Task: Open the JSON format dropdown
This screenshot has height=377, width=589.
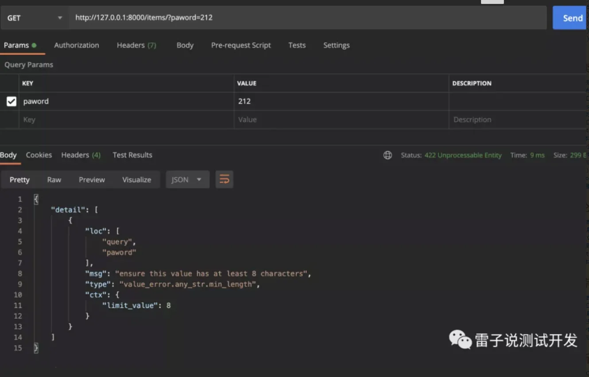Action: point(187,180)
